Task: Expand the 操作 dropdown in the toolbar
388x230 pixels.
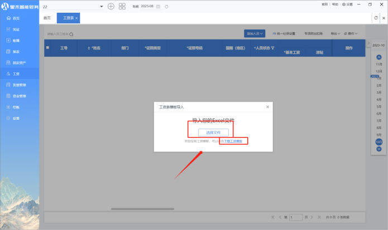Action: [x=352, y=33]
